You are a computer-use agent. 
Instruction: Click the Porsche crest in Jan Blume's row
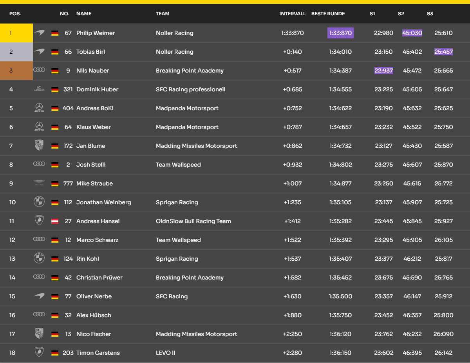coord(39,146)
